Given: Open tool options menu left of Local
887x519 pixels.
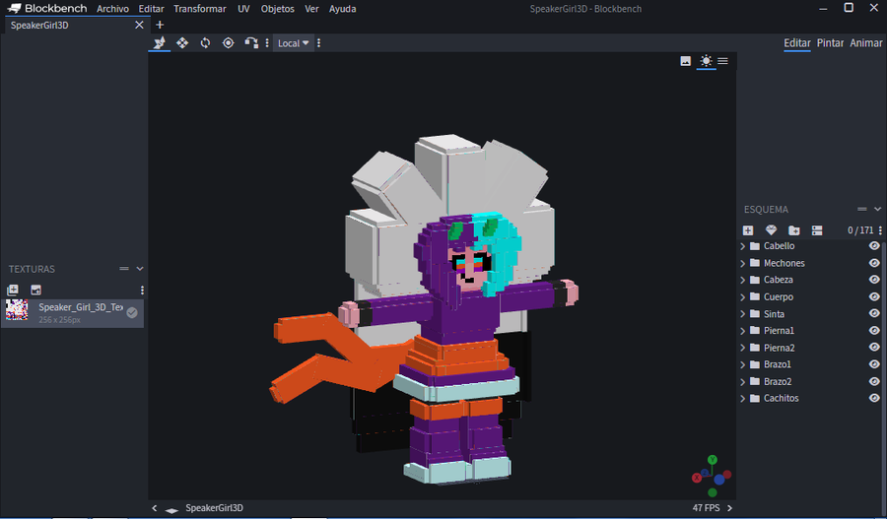Looking at the screenshot, I should click(267, 43).
